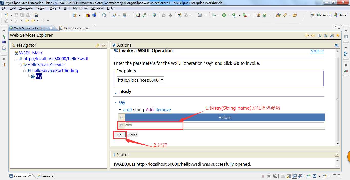Click the pencil search toolbar icon
This screenshot has height=180, width=350.
pos(285,15)
